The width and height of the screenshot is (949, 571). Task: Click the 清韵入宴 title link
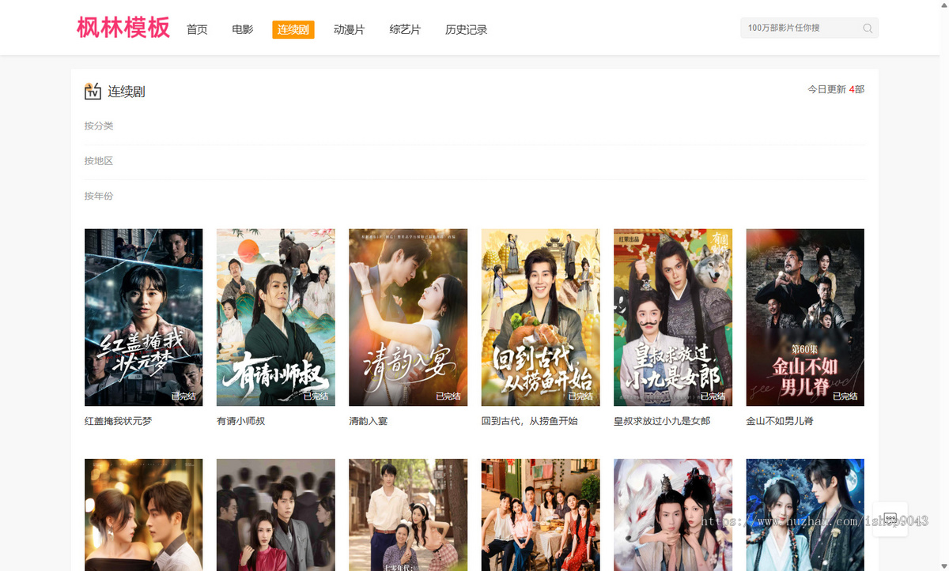pos(369,421)
